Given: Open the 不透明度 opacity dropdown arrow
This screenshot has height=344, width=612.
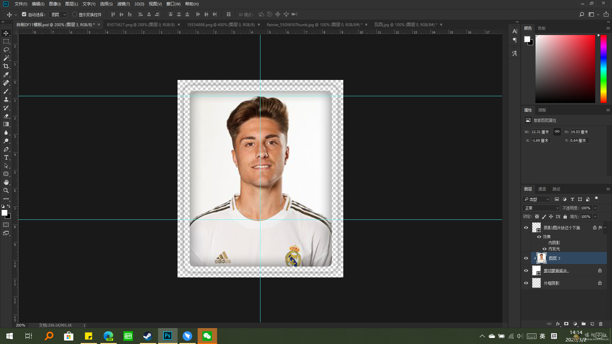Looking at the screenshot, I should click(595, 208).
